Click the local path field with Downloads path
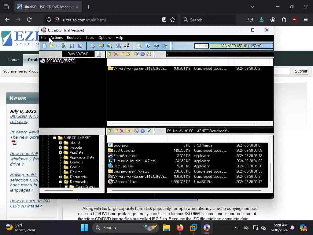 [x=220, y=131]
